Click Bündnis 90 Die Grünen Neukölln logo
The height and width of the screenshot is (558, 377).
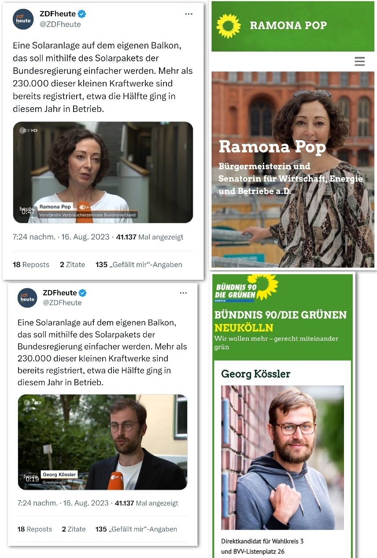tap(246, 288)
